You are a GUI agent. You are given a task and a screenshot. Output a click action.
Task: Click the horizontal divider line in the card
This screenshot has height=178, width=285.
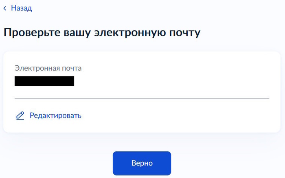142,98
